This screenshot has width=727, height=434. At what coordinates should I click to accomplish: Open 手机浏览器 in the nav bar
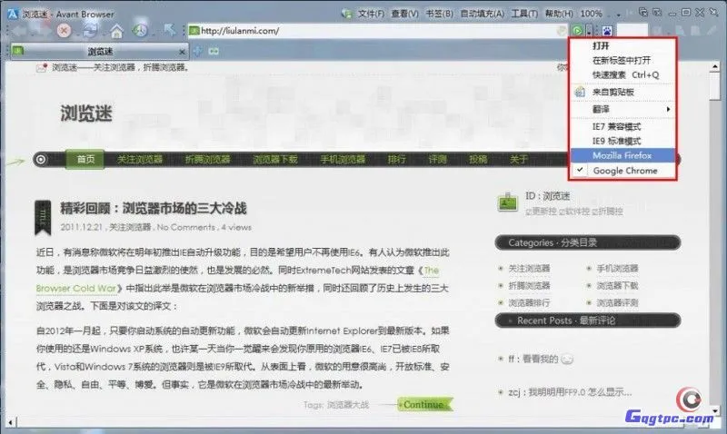point(343,159)
